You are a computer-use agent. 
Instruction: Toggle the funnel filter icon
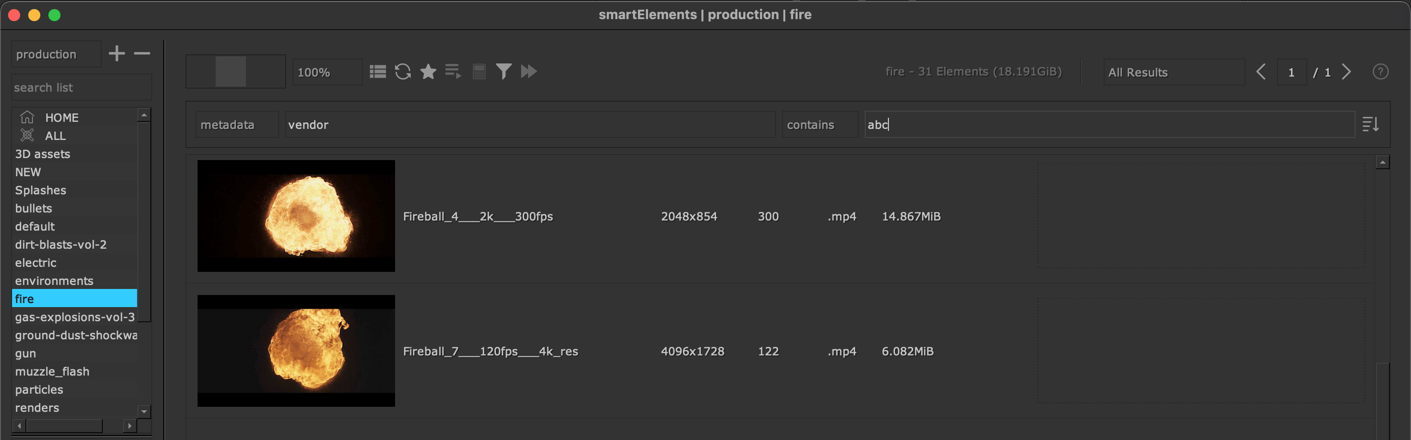click(x=503, y=71)
